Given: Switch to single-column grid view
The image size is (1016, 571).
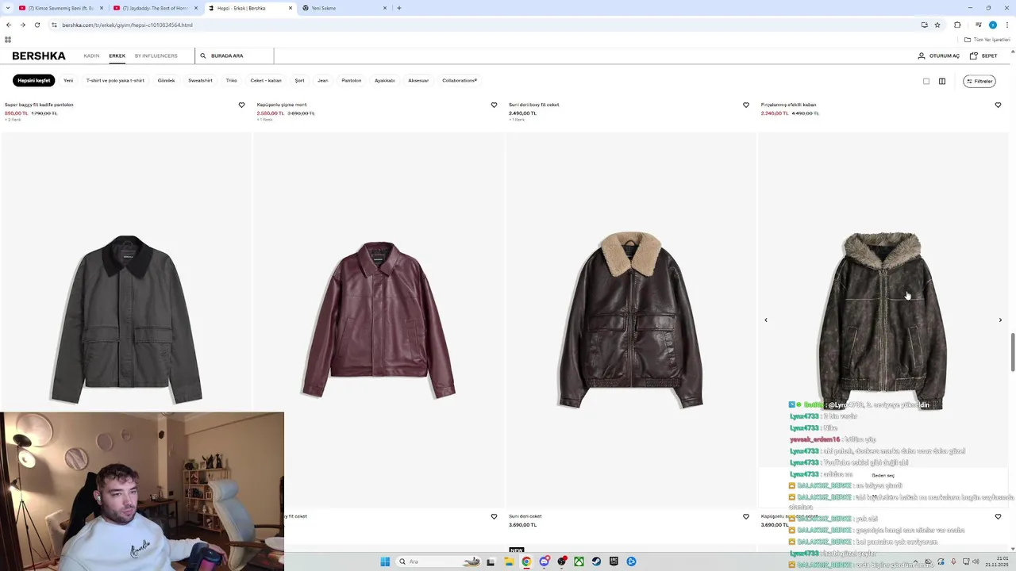Looking at the screenshot, I should pyautogui.click(x=926, y=81).
